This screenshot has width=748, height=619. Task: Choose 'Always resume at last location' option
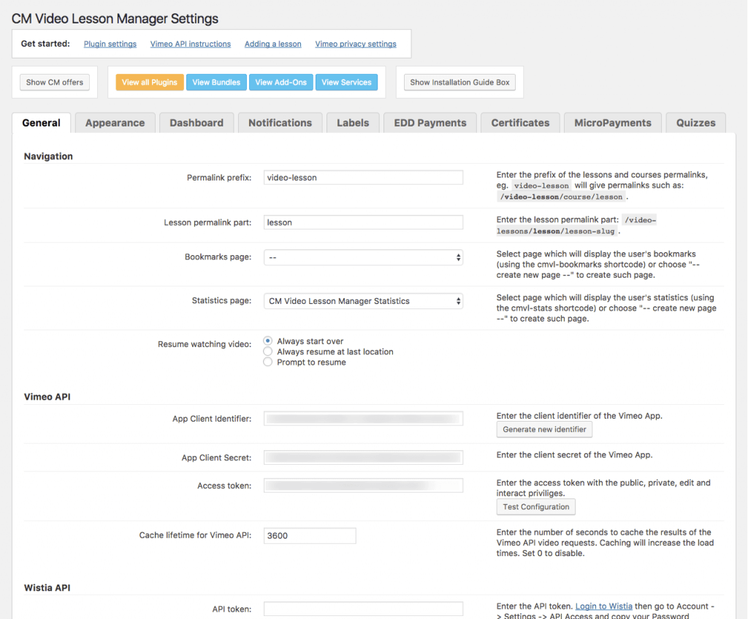pos(268,352)
